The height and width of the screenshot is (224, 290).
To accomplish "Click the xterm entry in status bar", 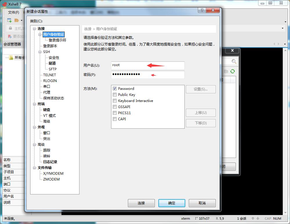I will pyautogui.click(x=186, y=218).
